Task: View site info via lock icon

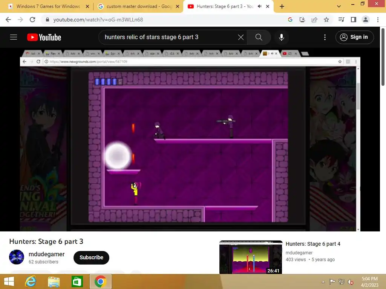Action: 47,20
